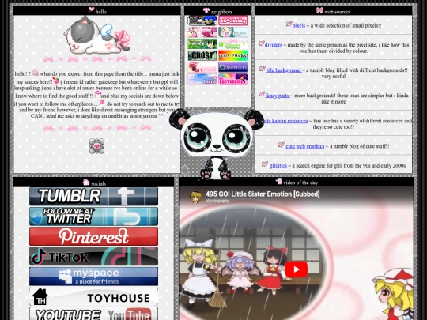
Task: Open the myspace a place for friends badge
Action: (93, 277)
